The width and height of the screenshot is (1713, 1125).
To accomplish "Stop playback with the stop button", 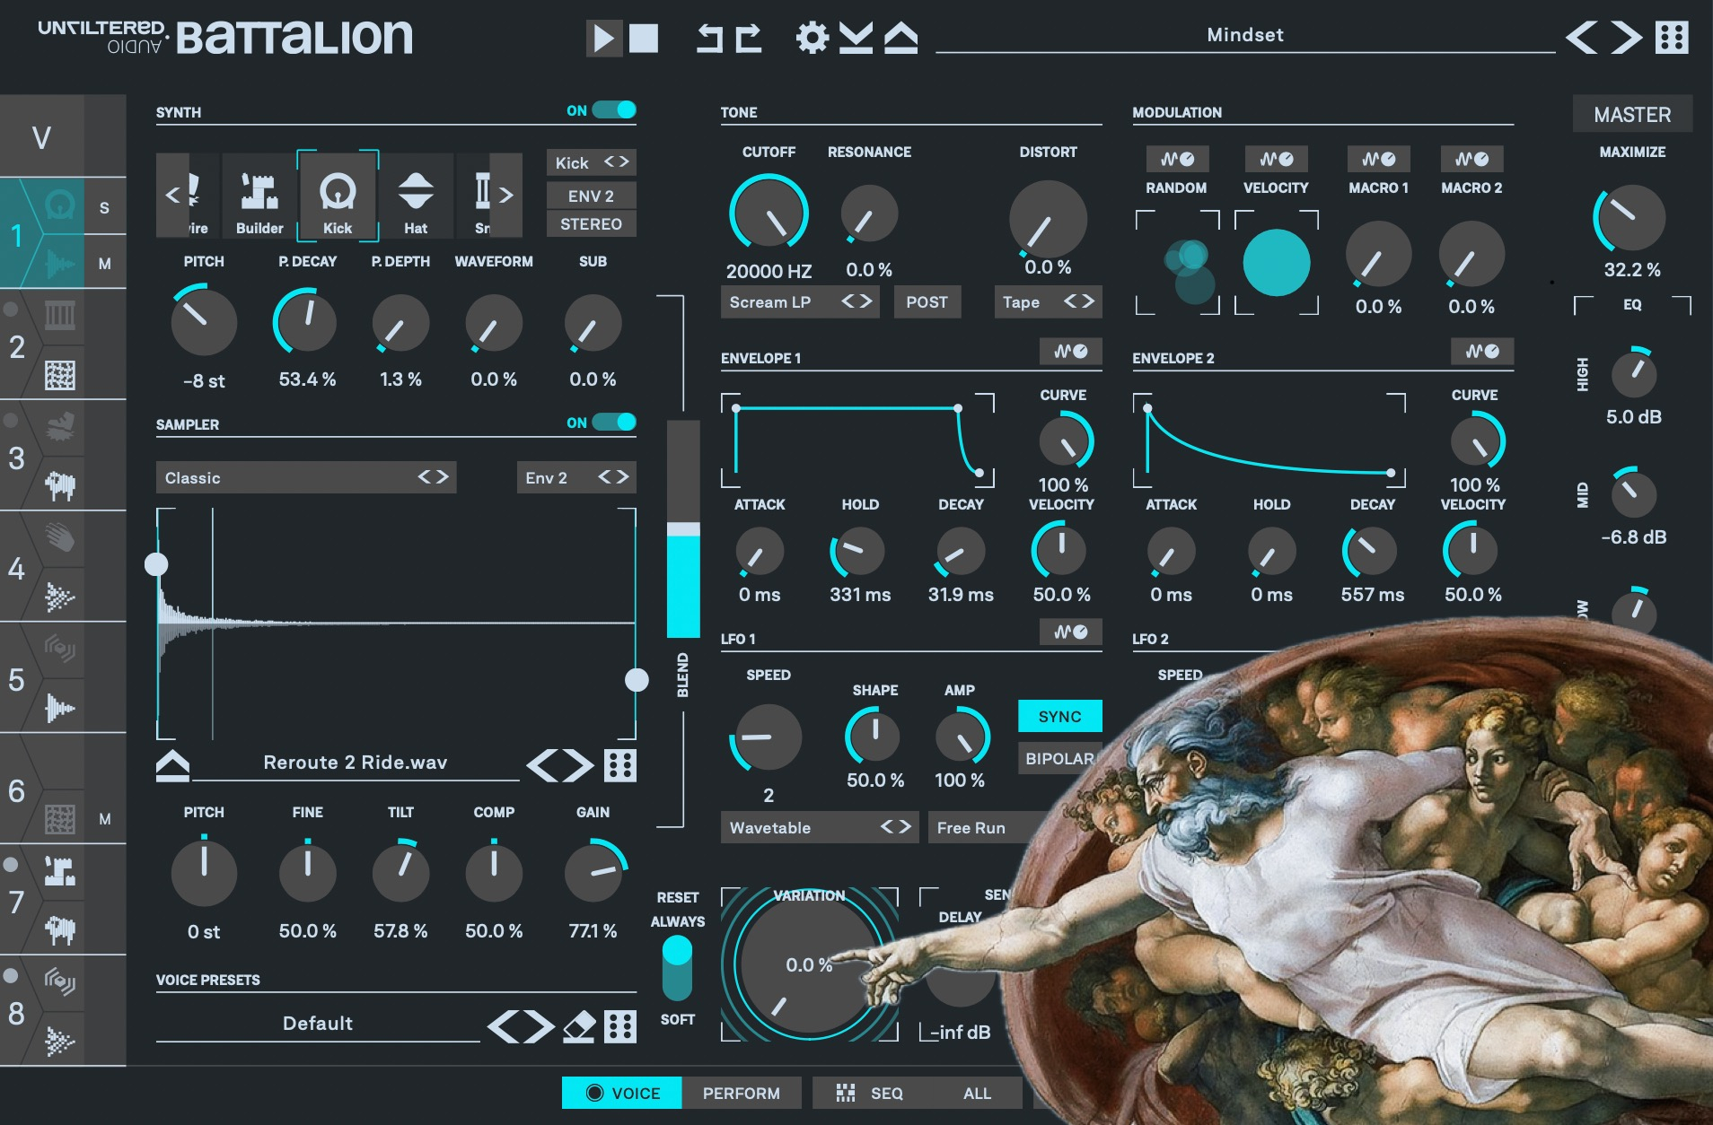I will tap(643, 38).
